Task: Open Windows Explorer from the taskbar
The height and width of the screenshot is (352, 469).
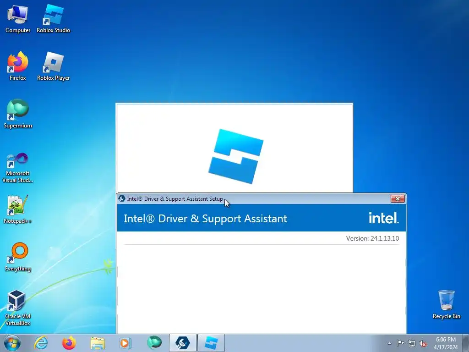Action: point(98,343)
